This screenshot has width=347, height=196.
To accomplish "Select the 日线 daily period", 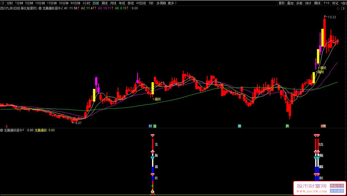I will (96, 3).
